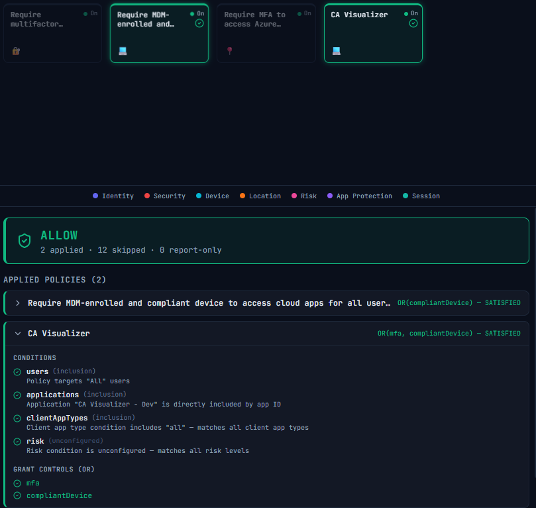Viewport: 536px width, 508px height.
Task: Click the check icon beside mfa grant
Action: [x=17, y=483]
